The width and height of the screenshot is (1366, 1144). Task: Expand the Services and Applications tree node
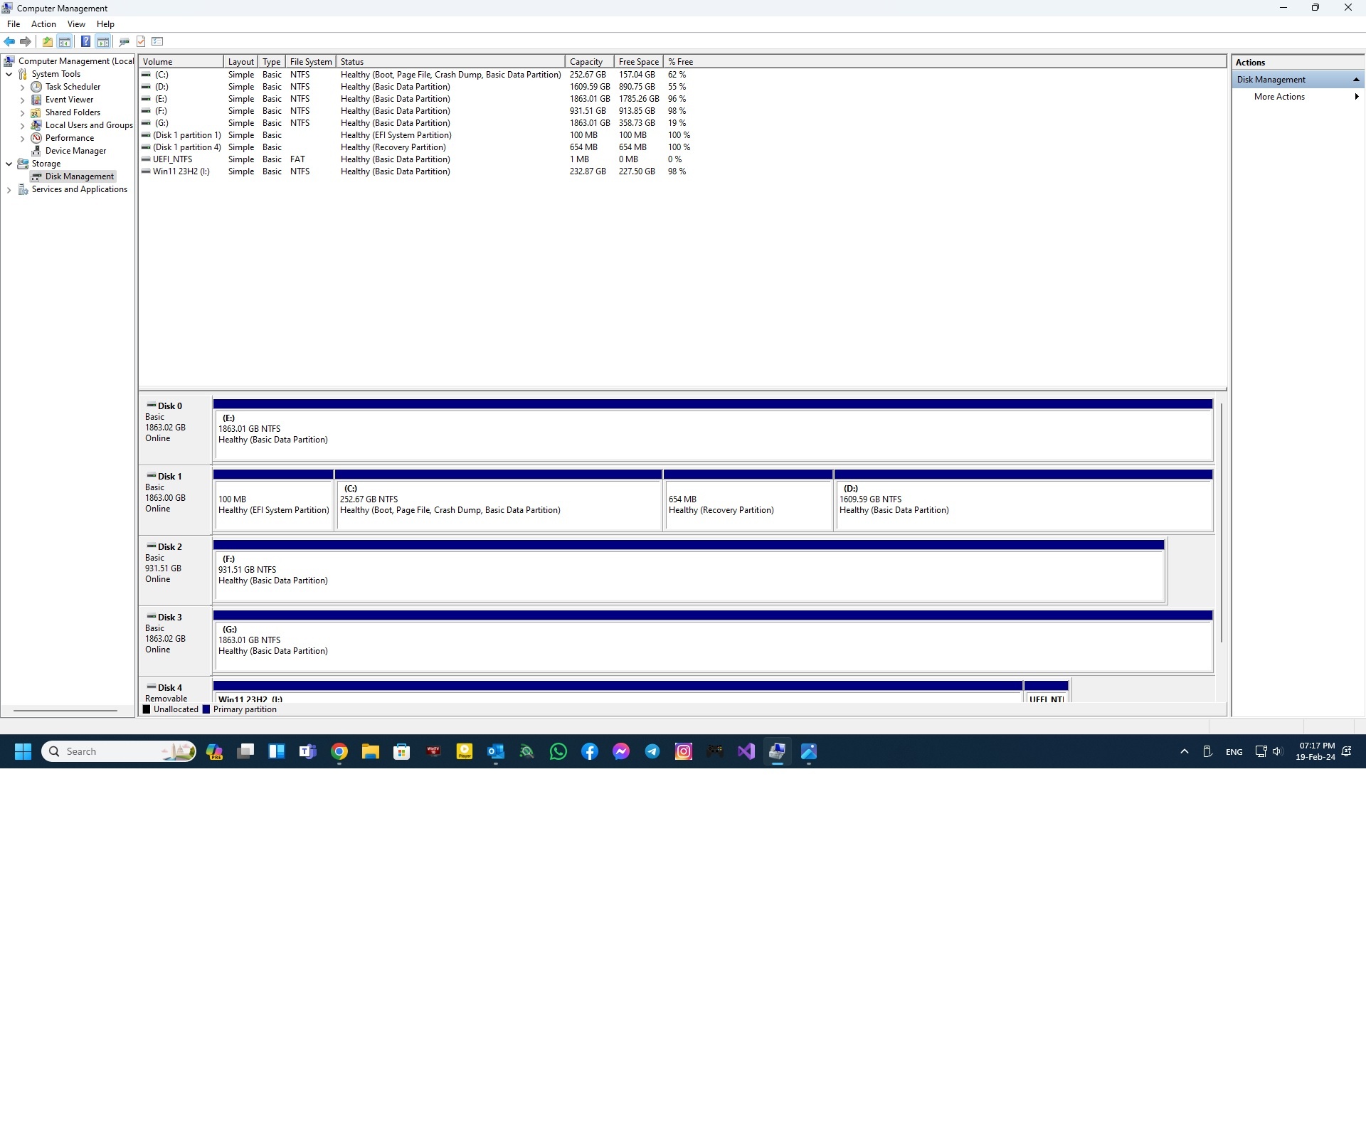[9, 189]
